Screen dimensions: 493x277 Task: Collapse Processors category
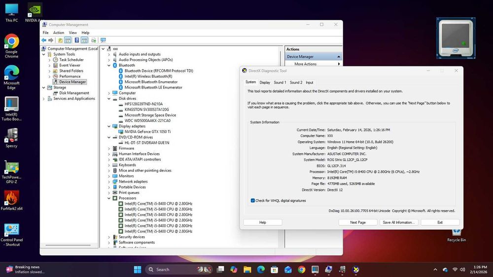point(109,198)
